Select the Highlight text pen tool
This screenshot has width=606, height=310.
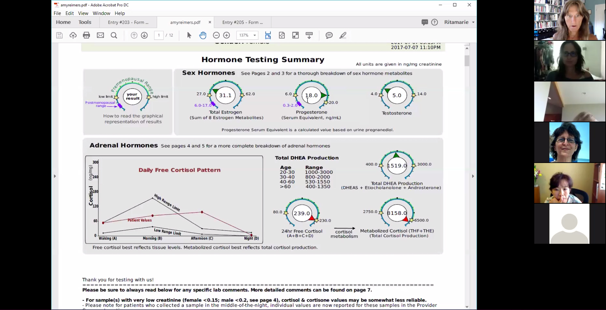pyautogui.click(x=343, y=35)
